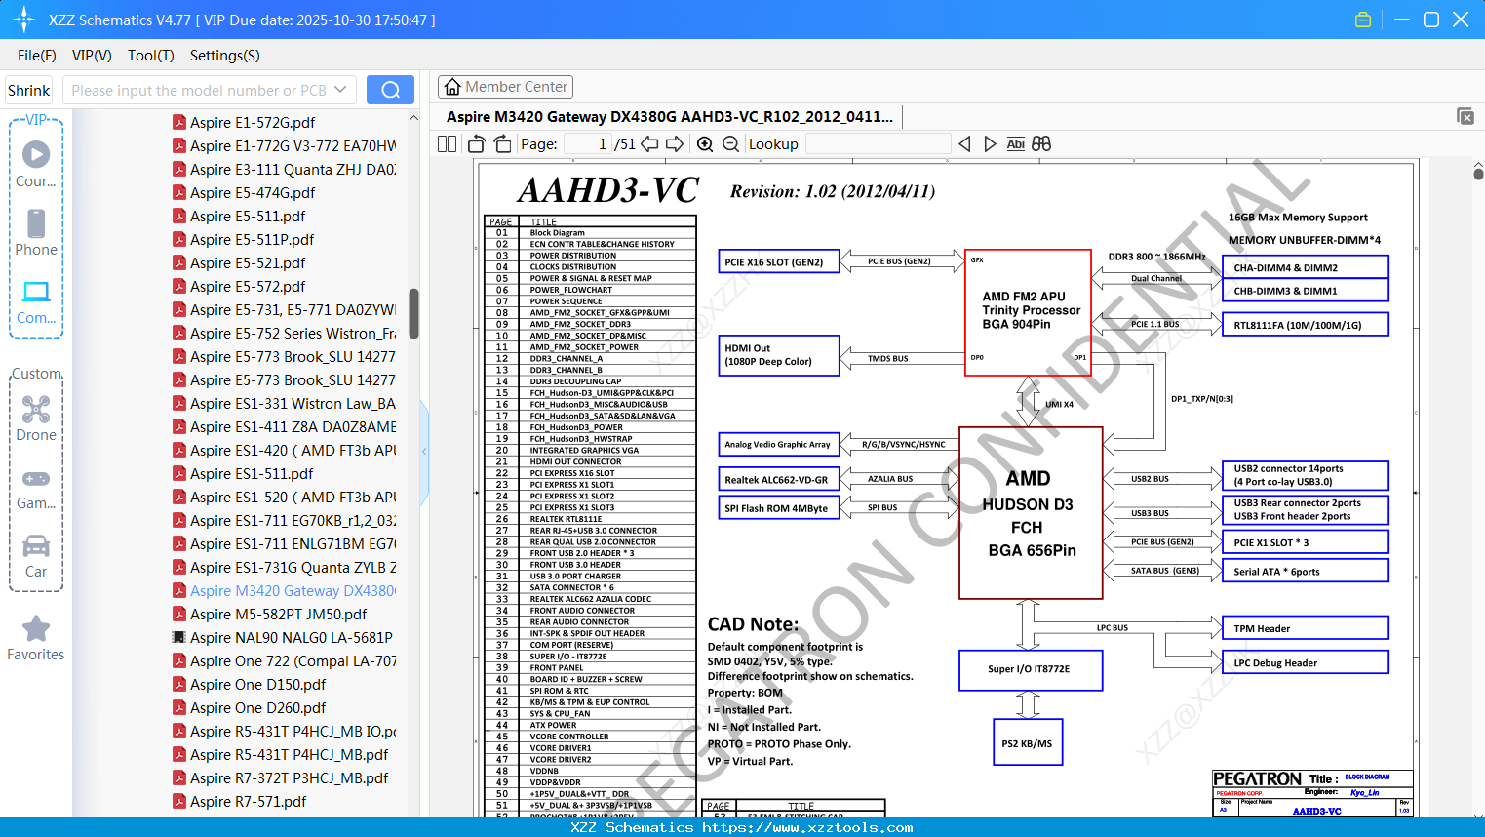
Task: Collapse the file list panel via side handle
Action: pos(424,451)
